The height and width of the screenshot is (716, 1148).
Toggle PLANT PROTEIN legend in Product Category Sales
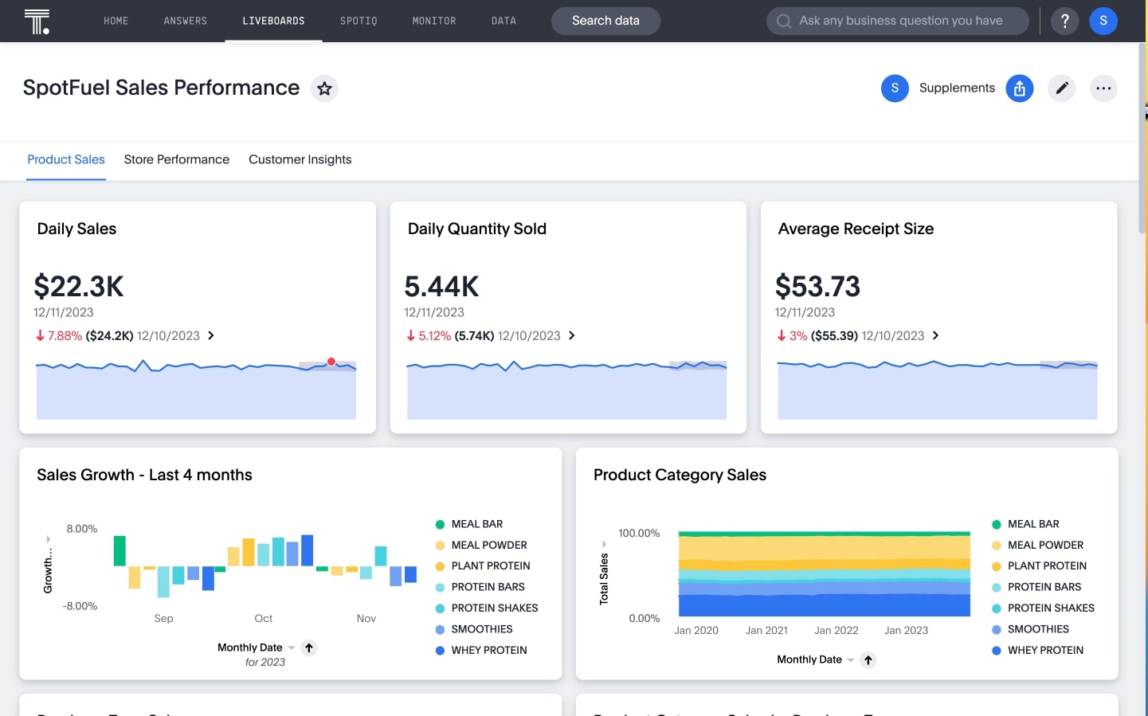tap(1039, 565)
